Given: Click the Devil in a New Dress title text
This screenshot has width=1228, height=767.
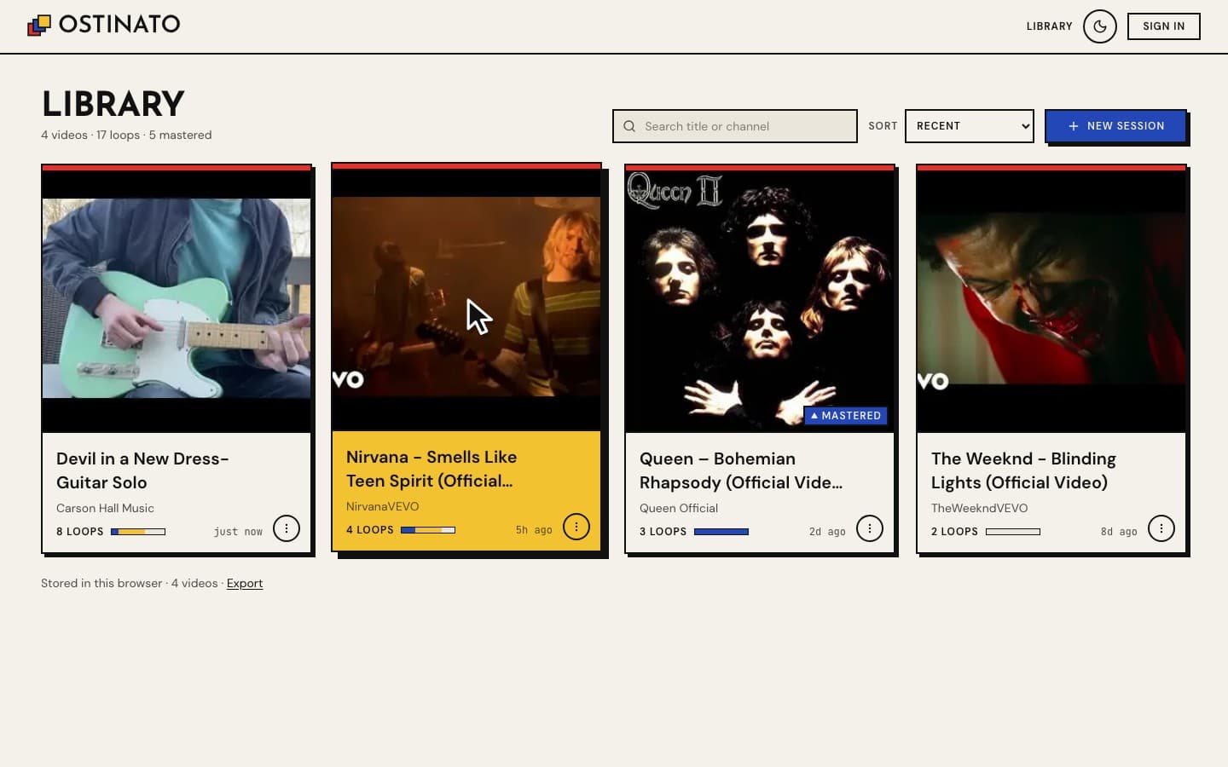Looking at the screenshot, I should pos(142,470).
